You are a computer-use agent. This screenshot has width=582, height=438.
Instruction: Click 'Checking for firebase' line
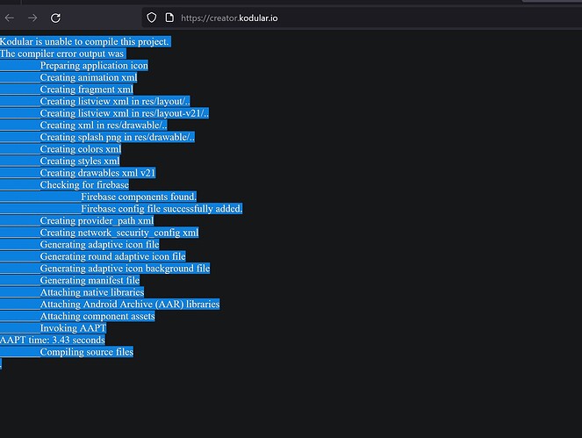tap(84, 184)
